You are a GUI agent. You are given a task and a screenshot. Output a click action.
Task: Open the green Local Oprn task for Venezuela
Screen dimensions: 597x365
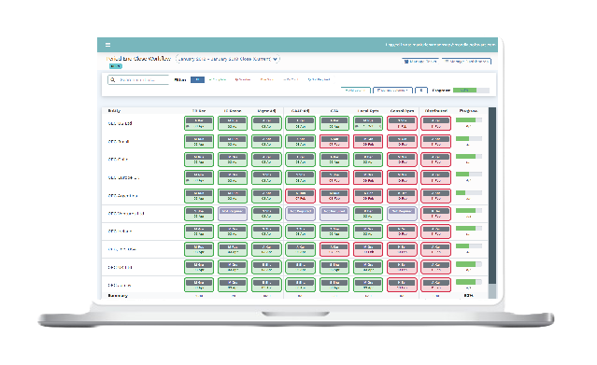click(x=368, y=214)
